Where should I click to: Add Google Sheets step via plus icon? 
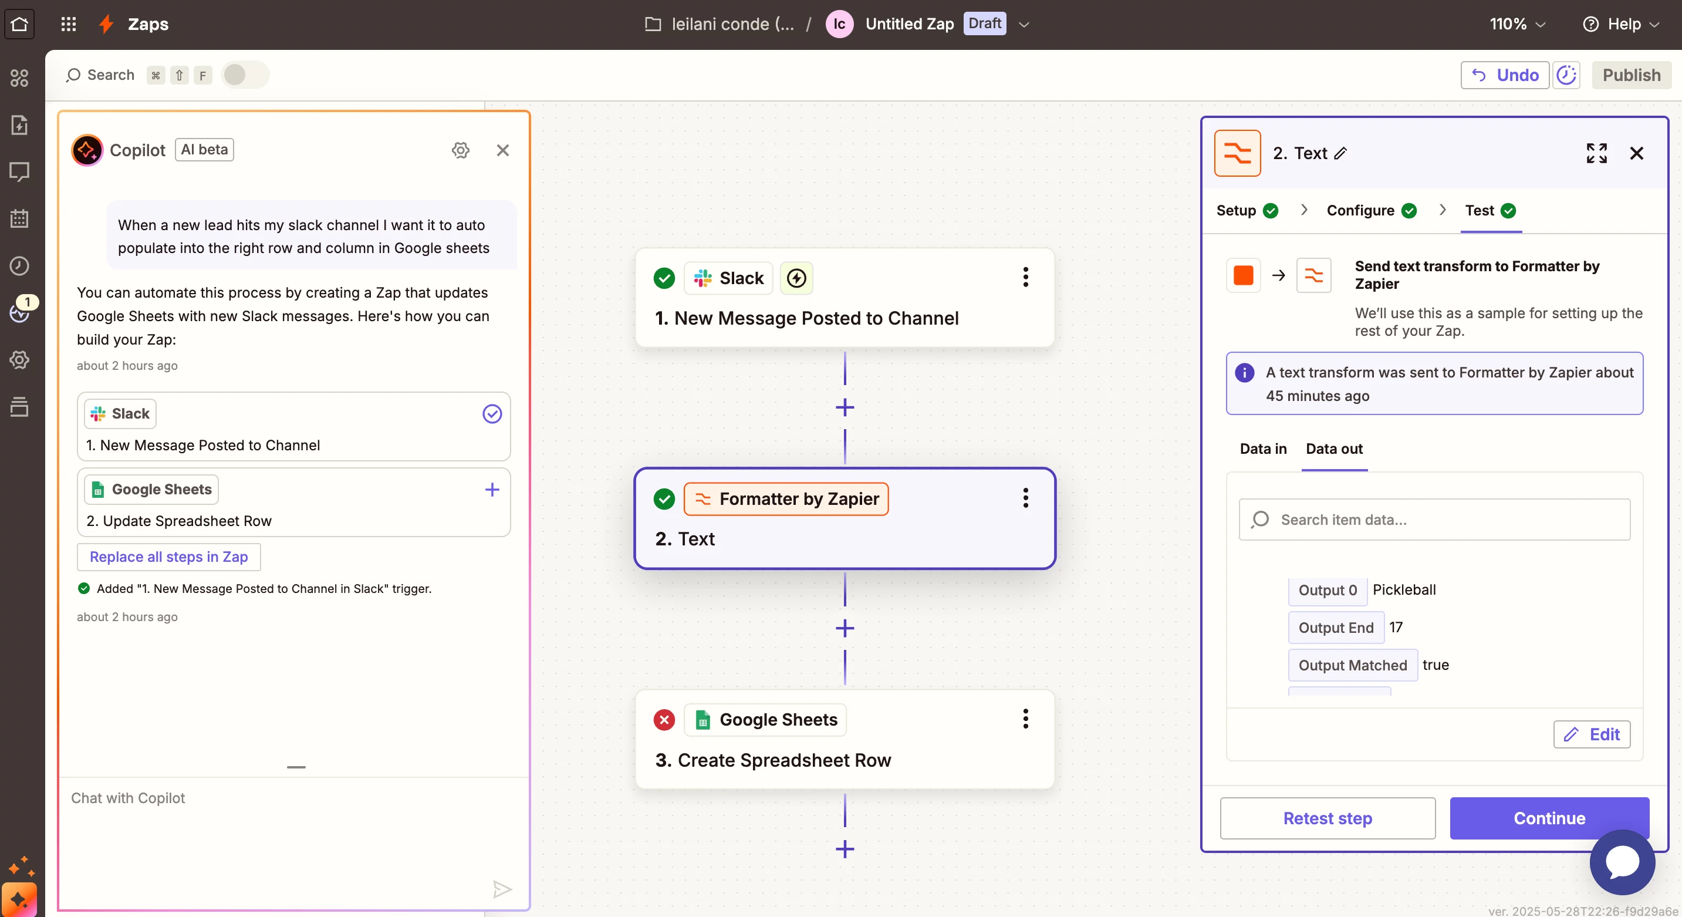click(x=492, y=489)
